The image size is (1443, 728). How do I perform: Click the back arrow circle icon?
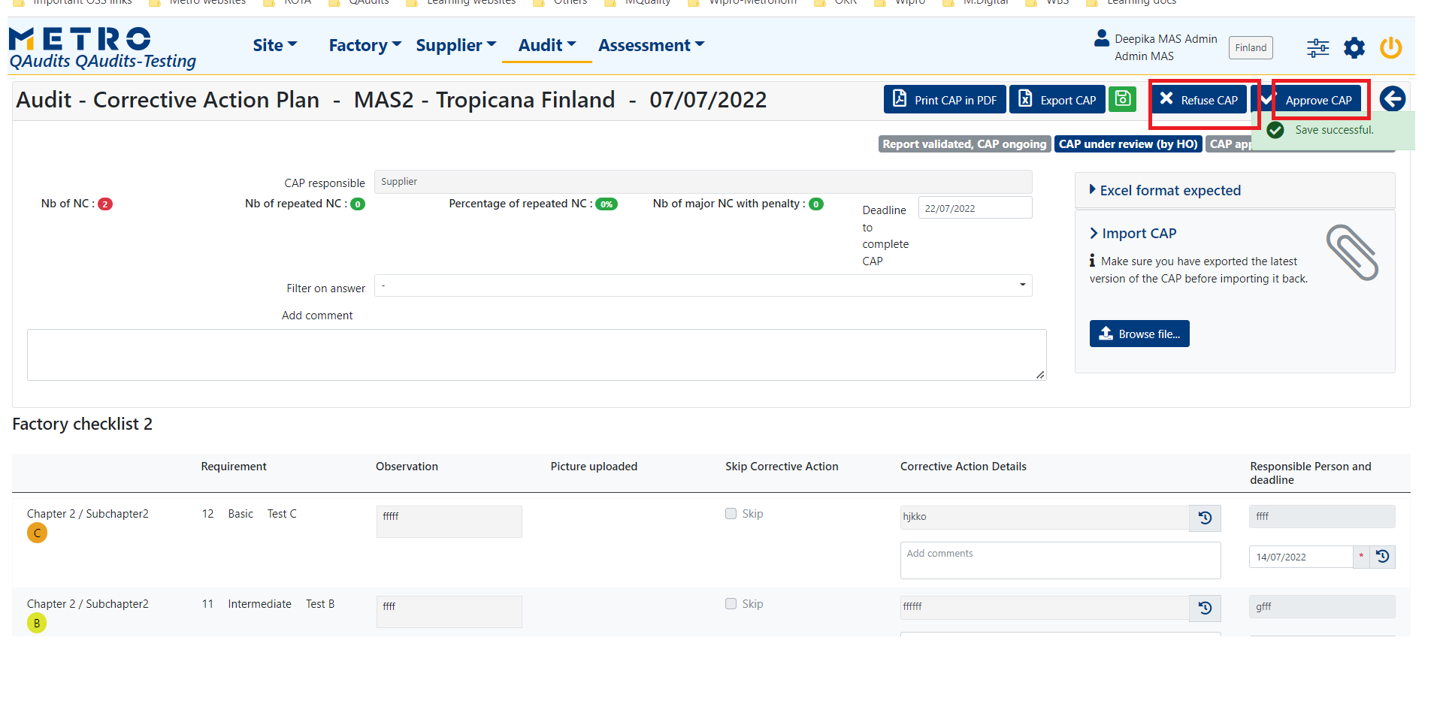click(1392, 98)
